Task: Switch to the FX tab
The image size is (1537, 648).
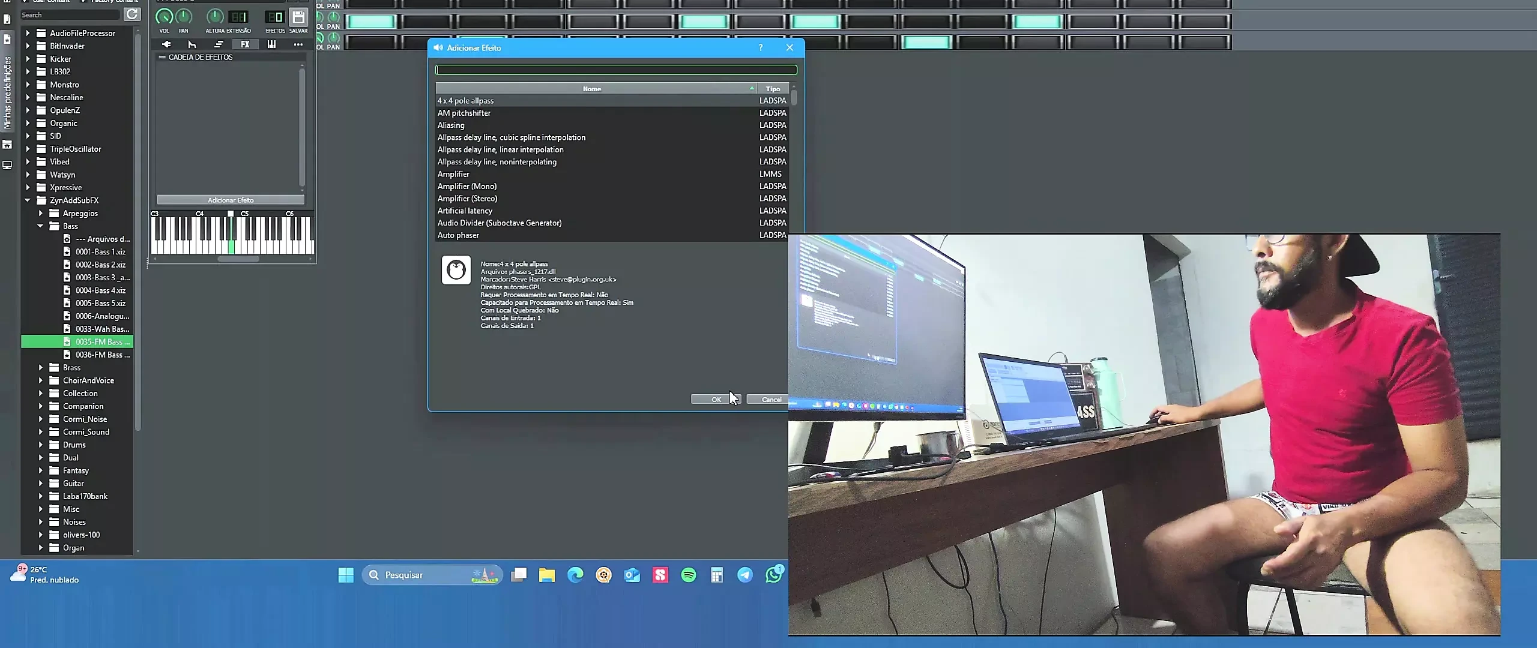Action: (245, 44)
